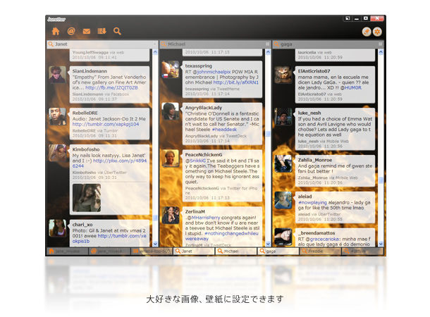The height and width of the screenshot is (317, 430).
Task: Open the tumblr link in chari_xo's tweet
Action: coord(109,238)
